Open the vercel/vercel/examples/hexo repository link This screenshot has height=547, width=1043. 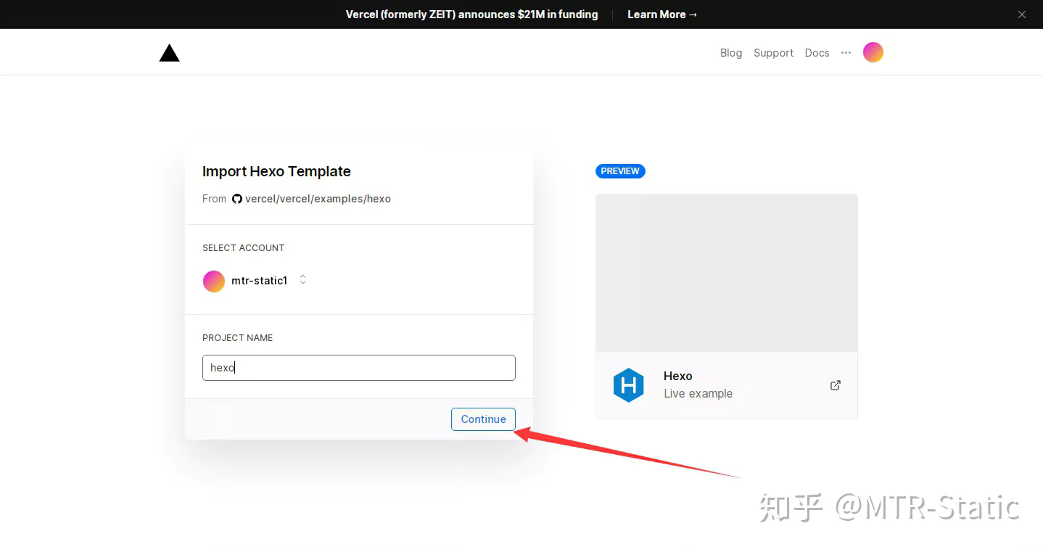[318, 199]
